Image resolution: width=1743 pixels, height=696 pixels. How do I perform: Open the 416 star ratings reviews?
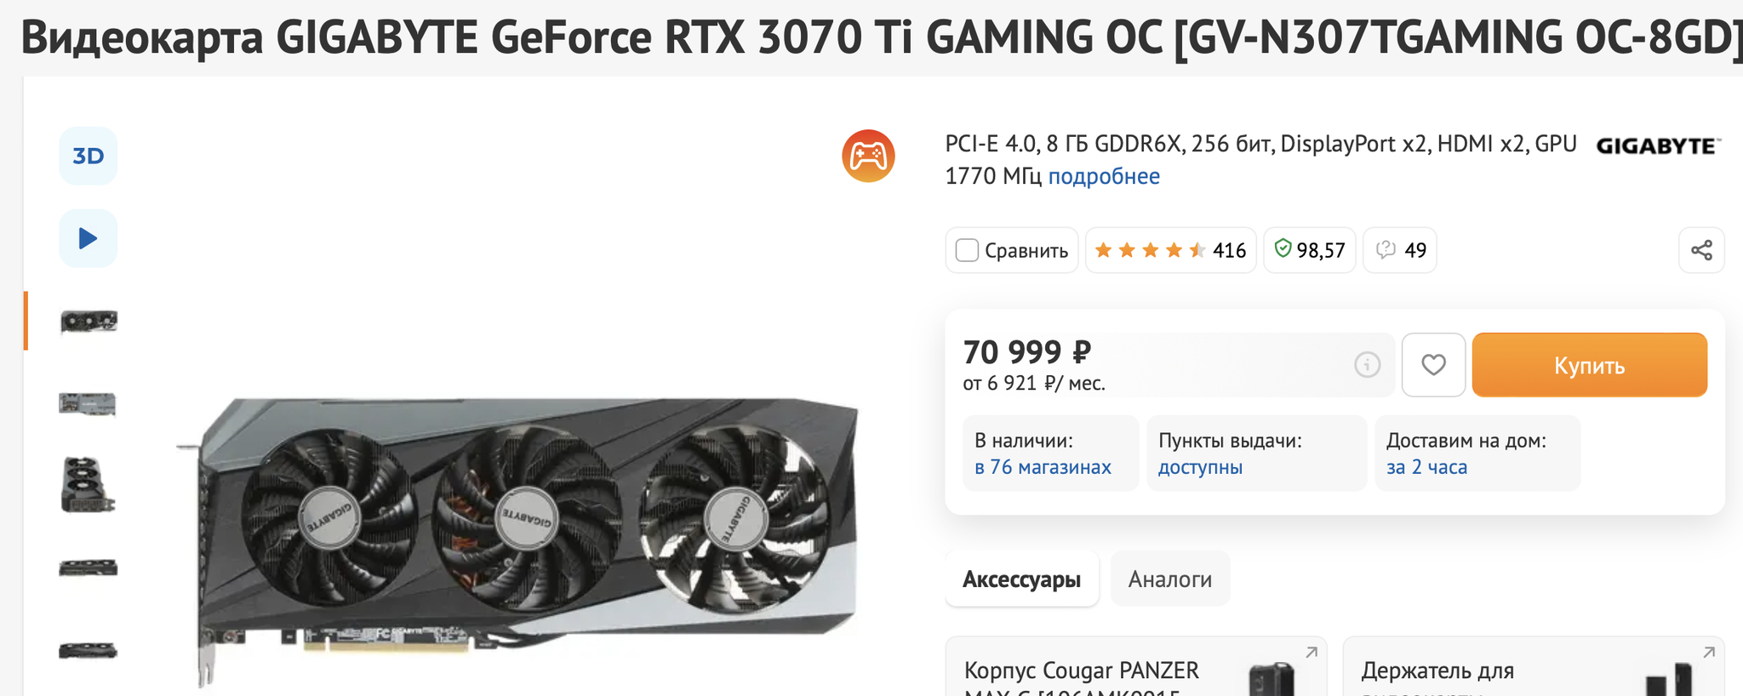[1170, 250]
